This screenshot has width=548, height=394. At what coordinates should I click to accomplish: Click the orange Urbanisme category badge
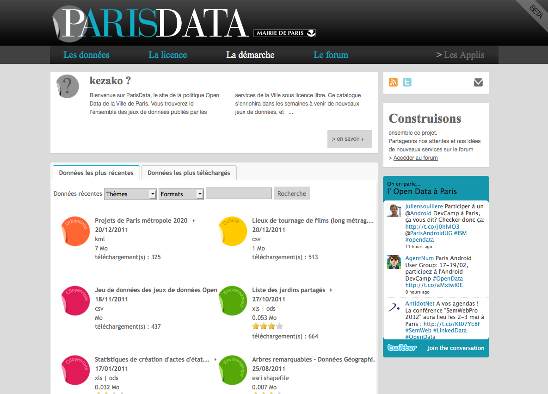point(75,231)
